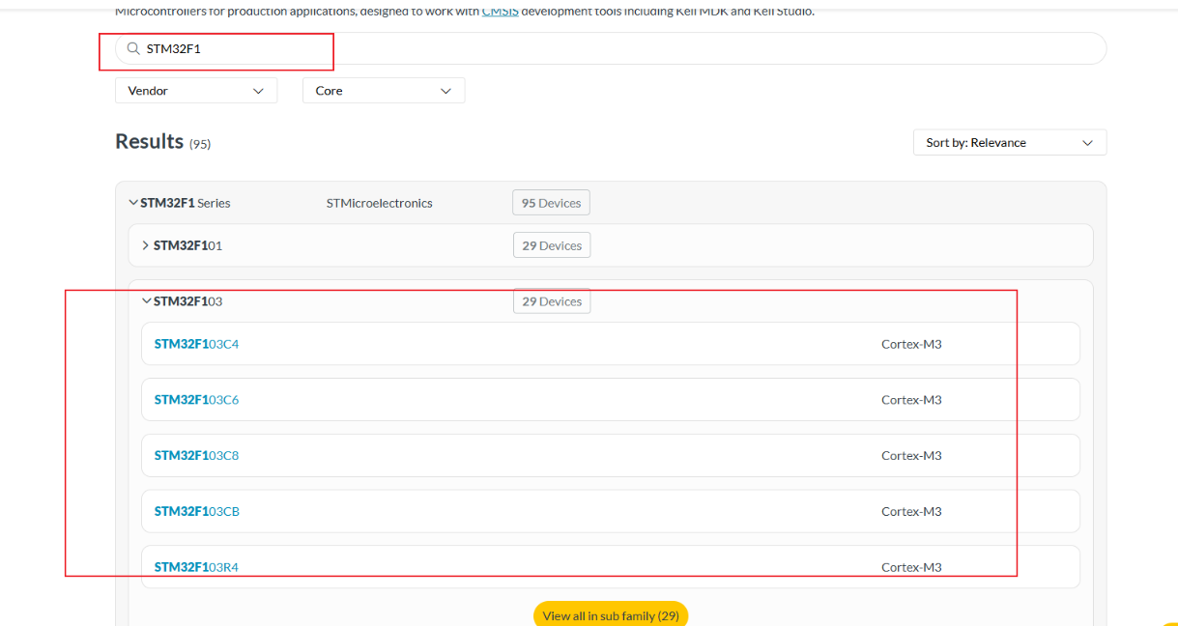Open the STM32F103R4 device page
Screen dimensions: 1178x626
coord(196,567)
